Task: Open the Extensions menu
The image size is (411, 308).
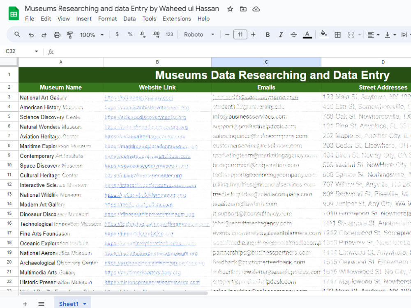Action: (177, 18)
